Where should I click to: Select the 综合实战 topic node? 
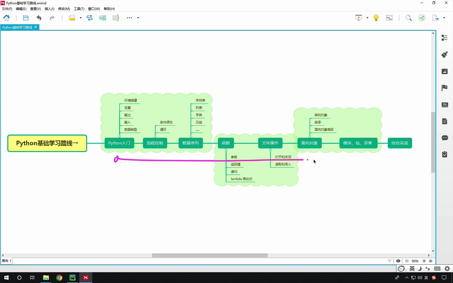pos(400,143)
